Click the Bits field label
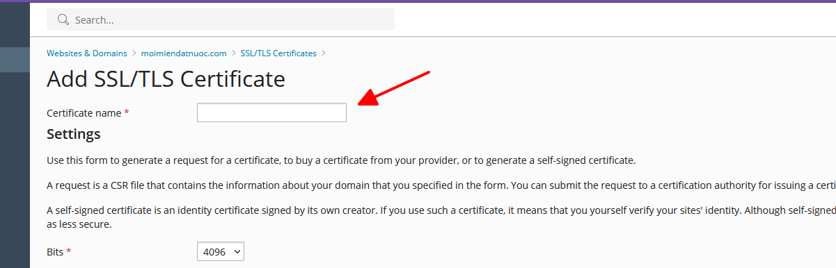Image resolution: width=836 pixels, height=268 pixels. (55, 252)
